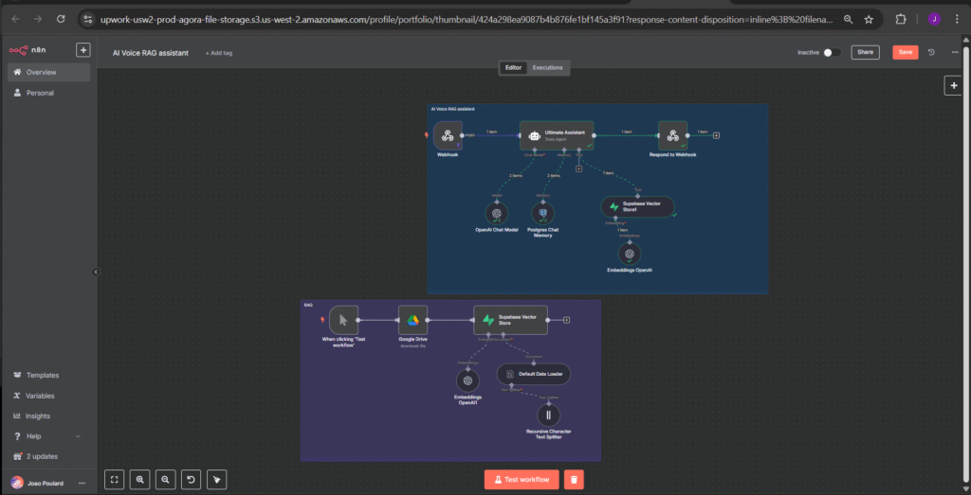Screen dimensions: 971x495
Task: Open the three-dot workflow options menu
Action: point(955,52)
